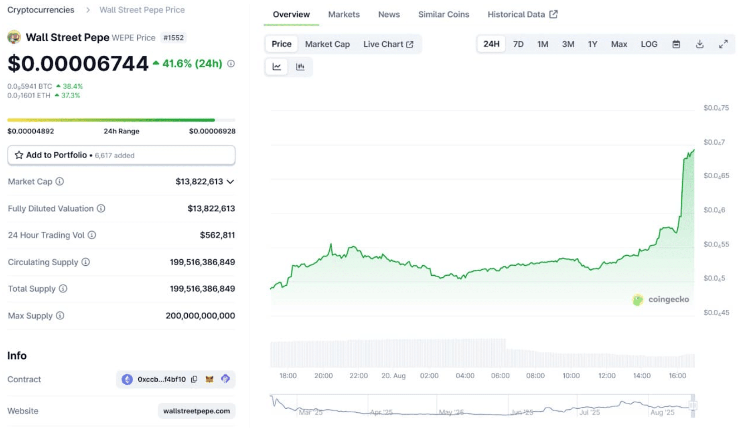Open the calendar date range picker
The width and height of the screenshot is (750, 436).
coord(676,44)
